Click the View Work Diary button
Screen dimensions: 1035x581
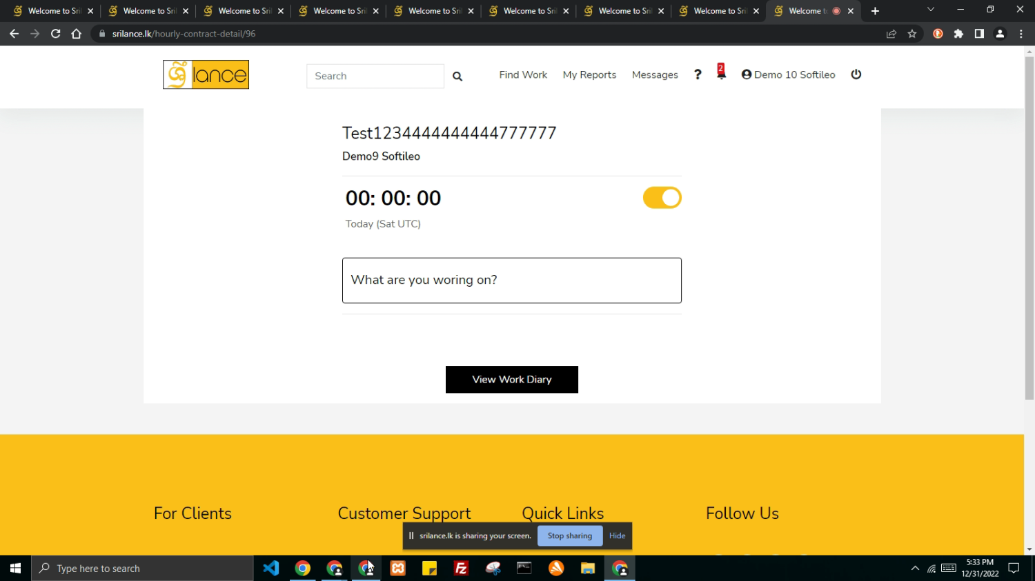511,380
